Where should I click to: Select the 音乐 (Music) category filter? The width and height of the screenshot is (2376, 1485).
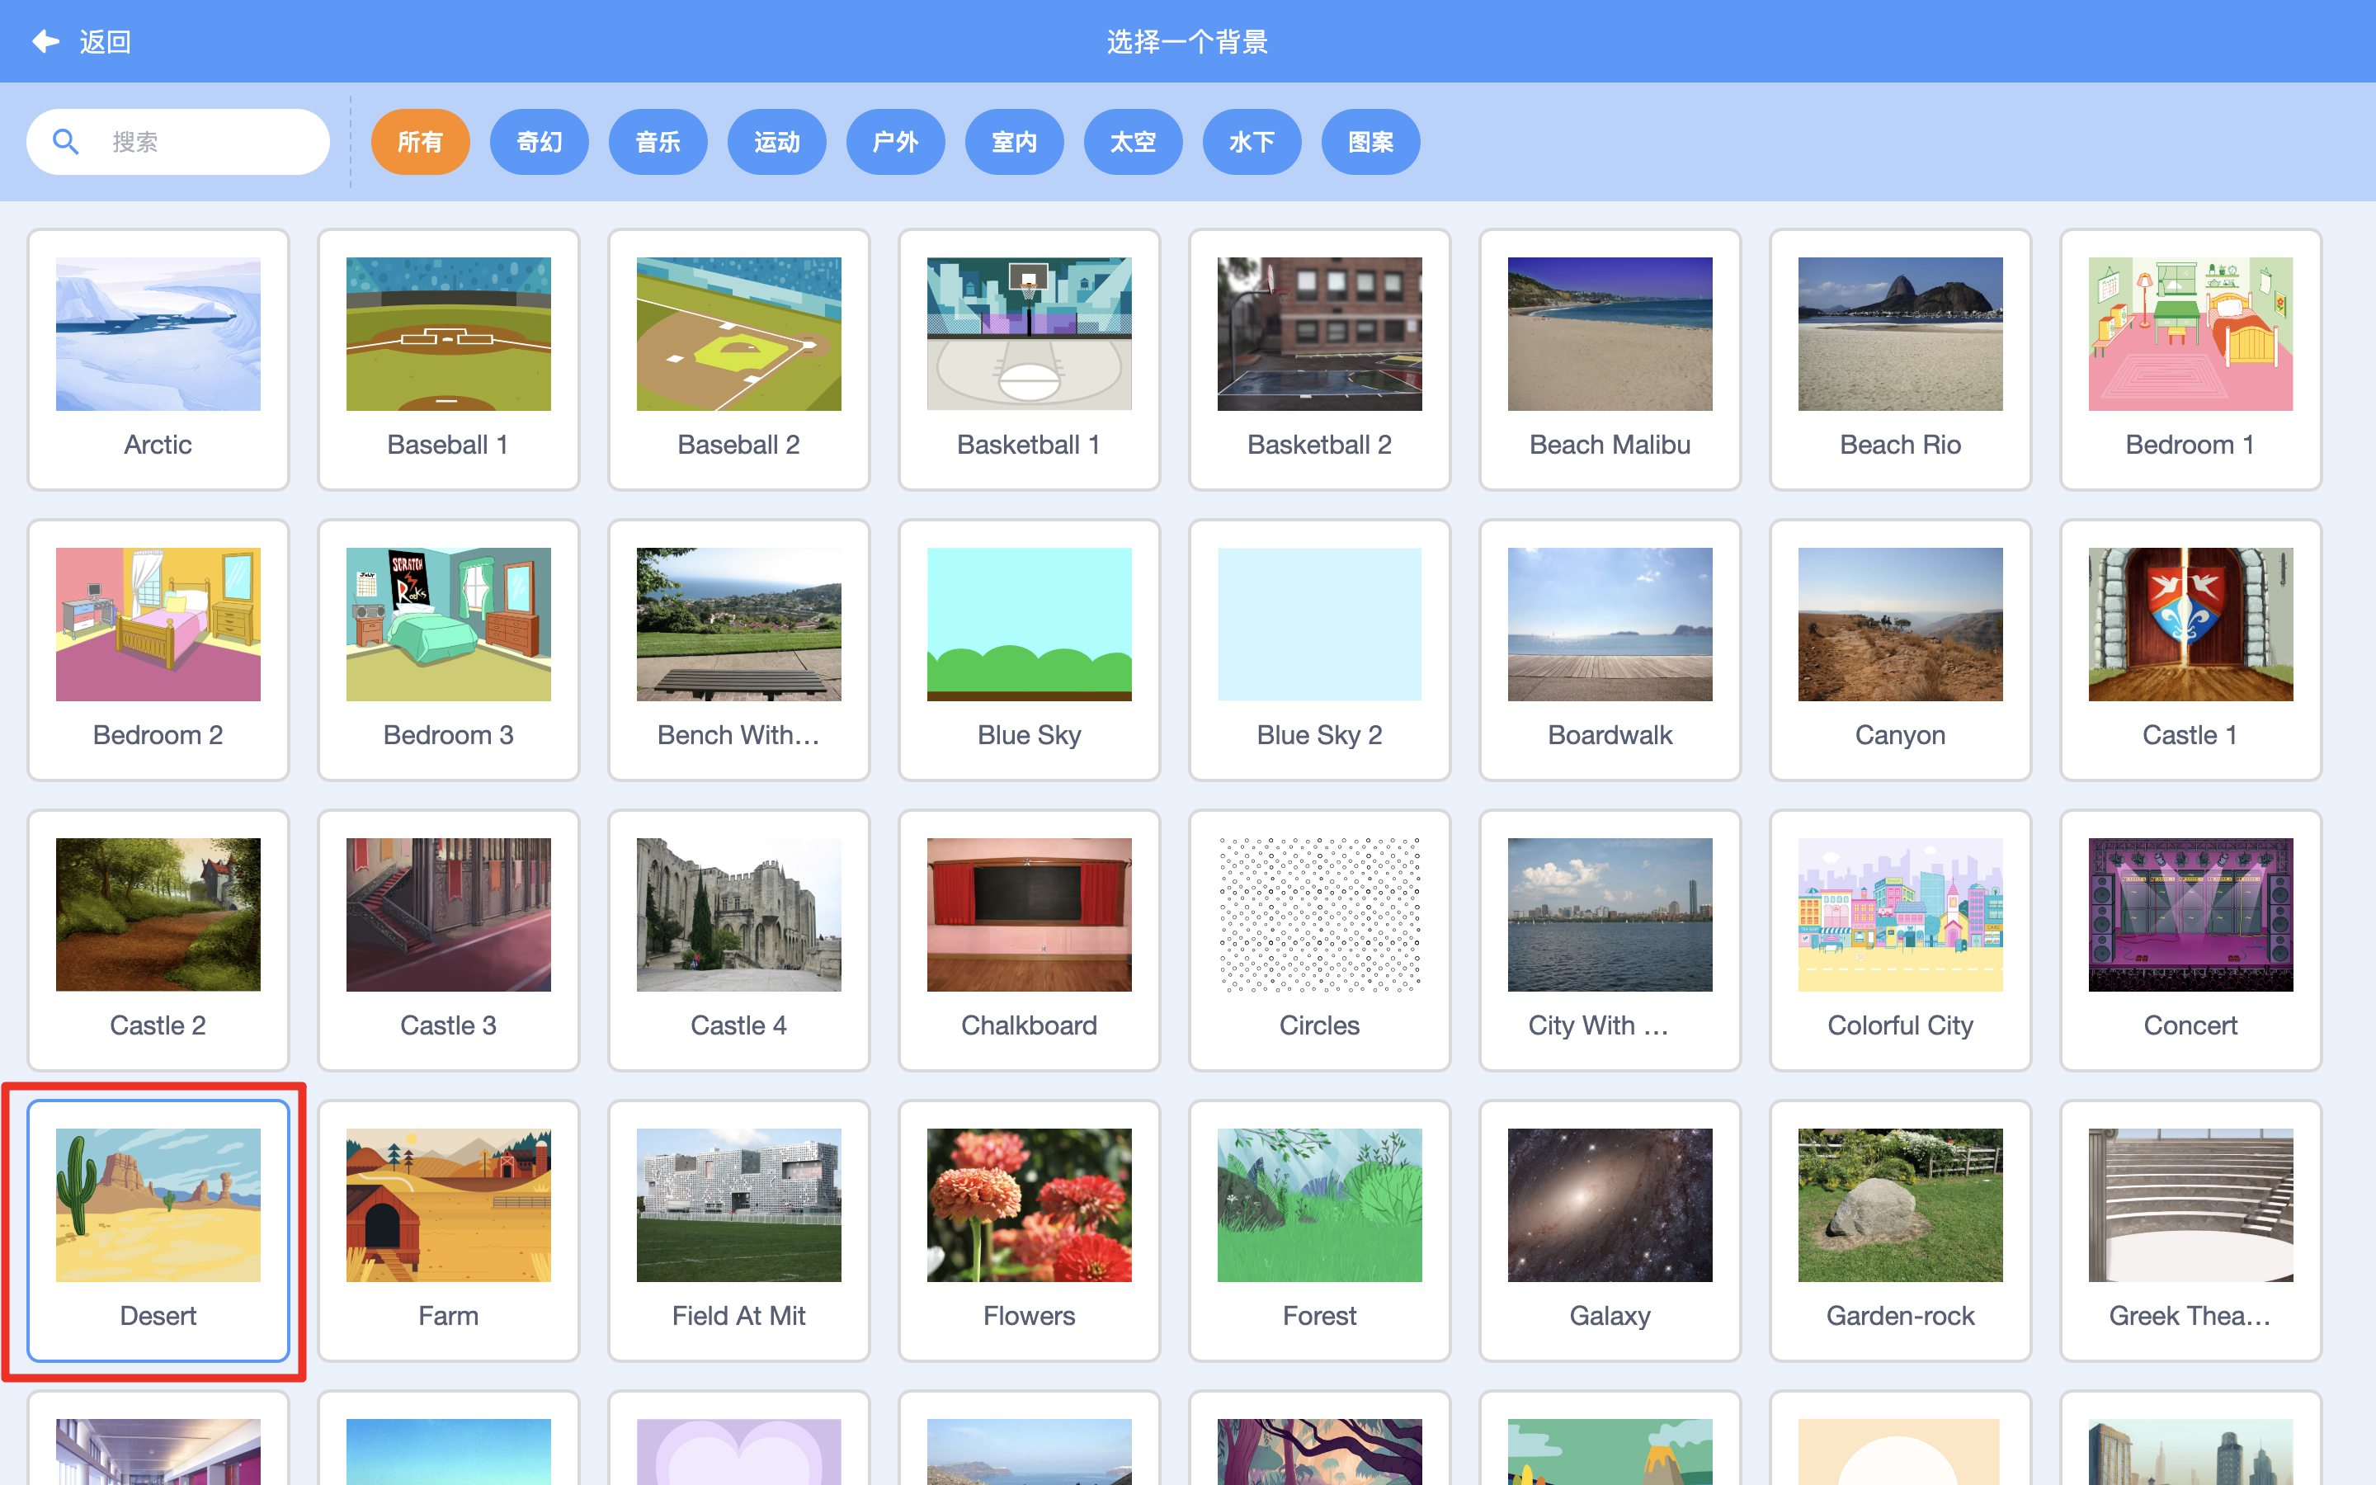coord(658,141)
